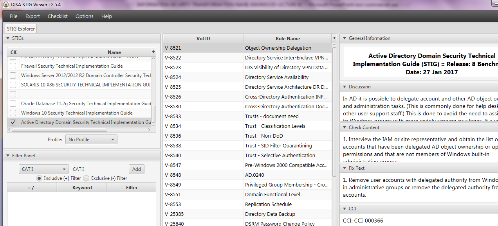
Task: Select row V-8523 IDS Visibility
Action: coord(247,67)
